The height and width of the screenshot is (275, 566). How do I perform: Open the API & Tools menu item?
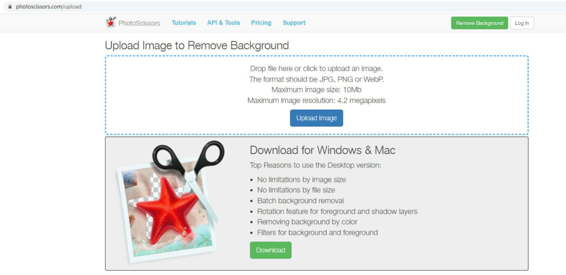223,23
